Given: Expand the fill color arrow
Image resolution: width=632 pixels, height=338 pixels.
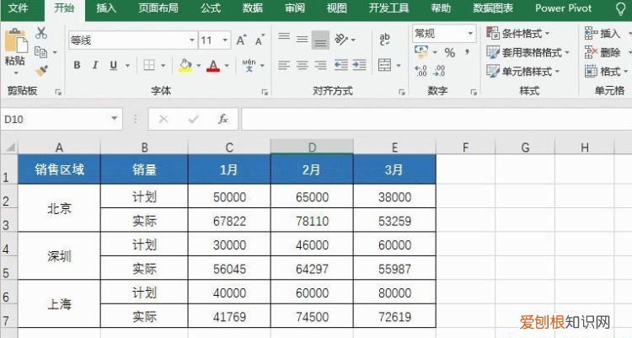Looking at the screenshot, I should (198, 66).
